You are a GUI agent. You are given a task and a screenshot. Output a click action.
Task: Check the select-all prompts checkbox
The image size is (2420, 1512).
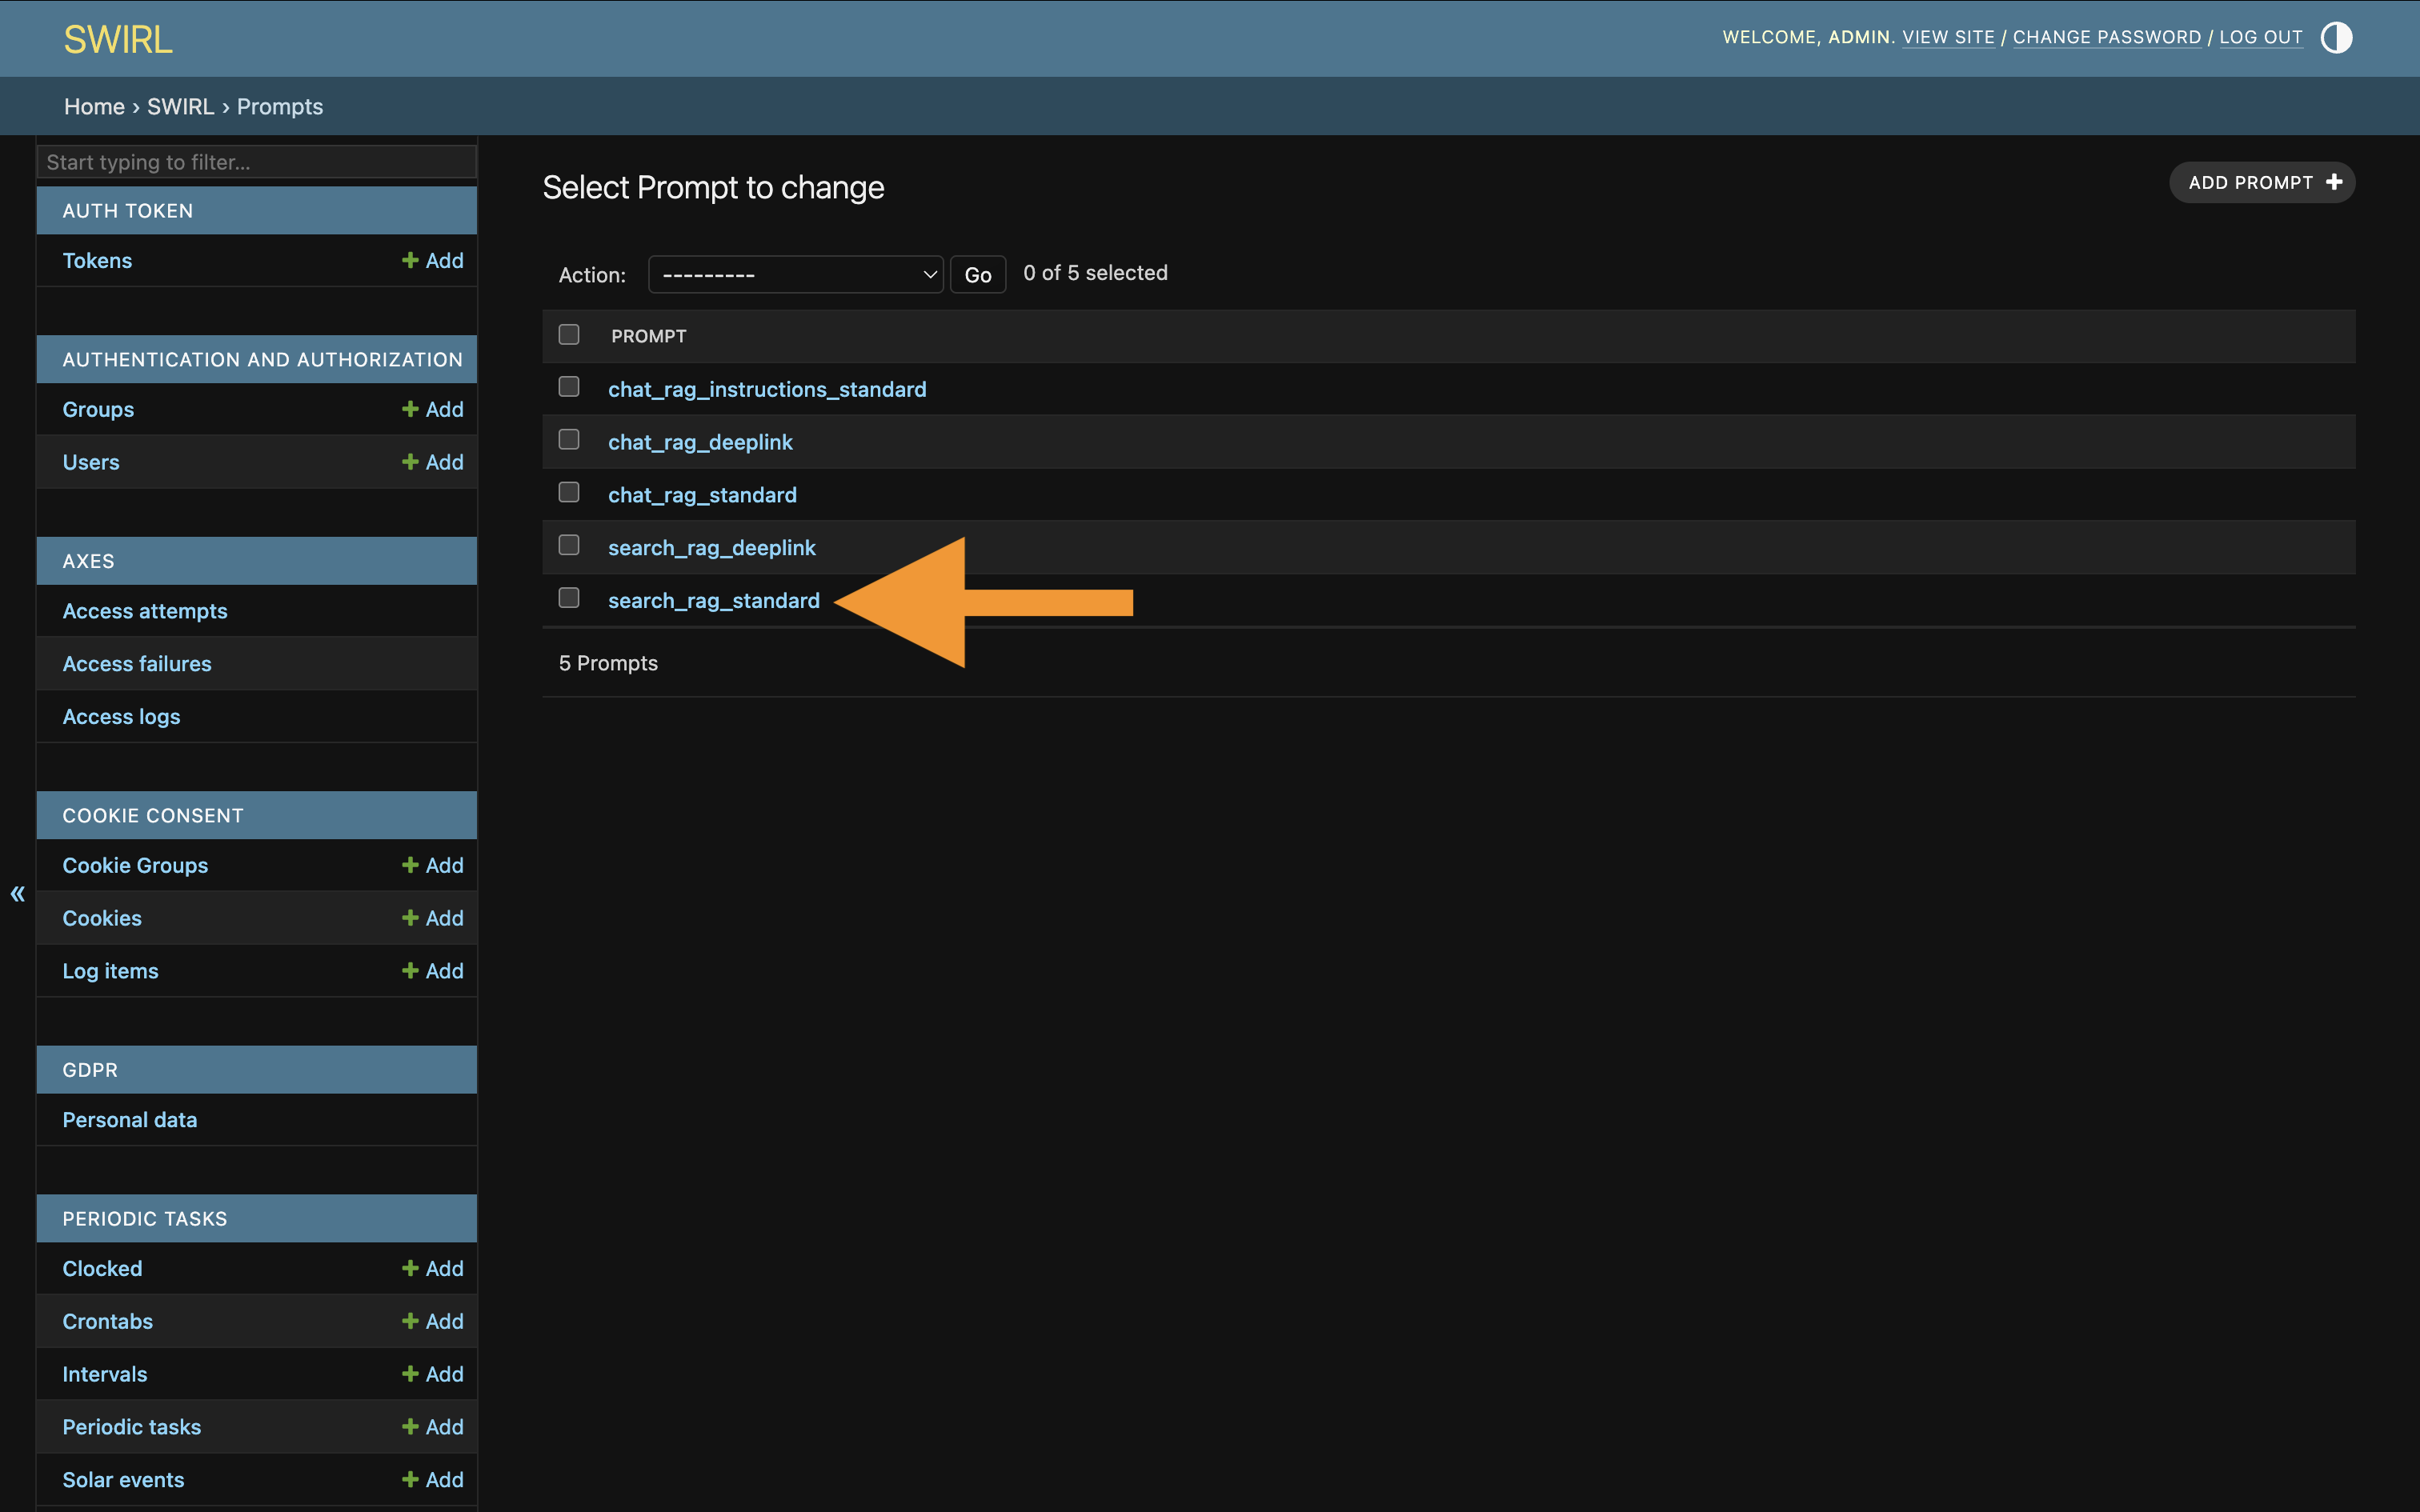point(570,335)
